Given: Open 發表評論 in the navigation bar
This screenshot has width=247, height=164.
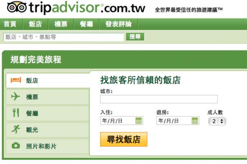Looking at the screenshot, I should [x=119, y=24].
